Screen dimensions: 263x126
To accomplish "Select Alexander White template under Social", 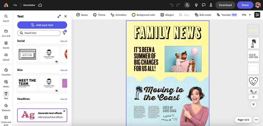I will coord(49,54).
